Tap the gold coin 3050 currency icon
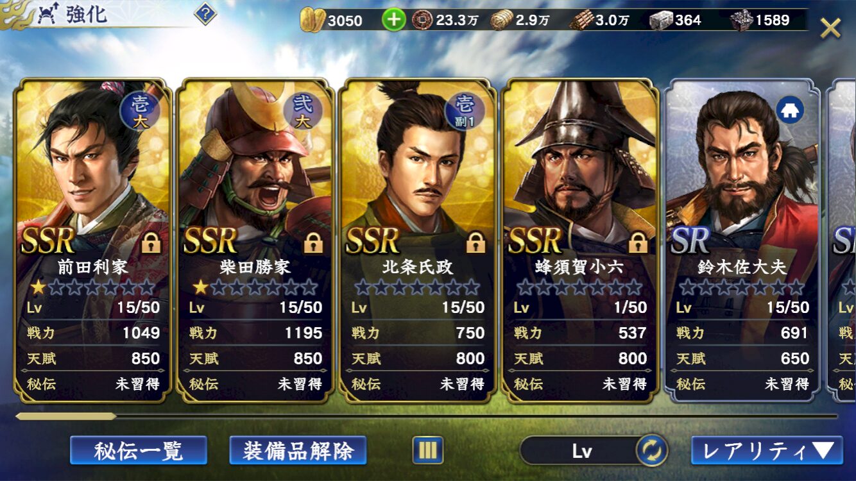The height and width of the screenshot is (481, 856). click(313, 20)
